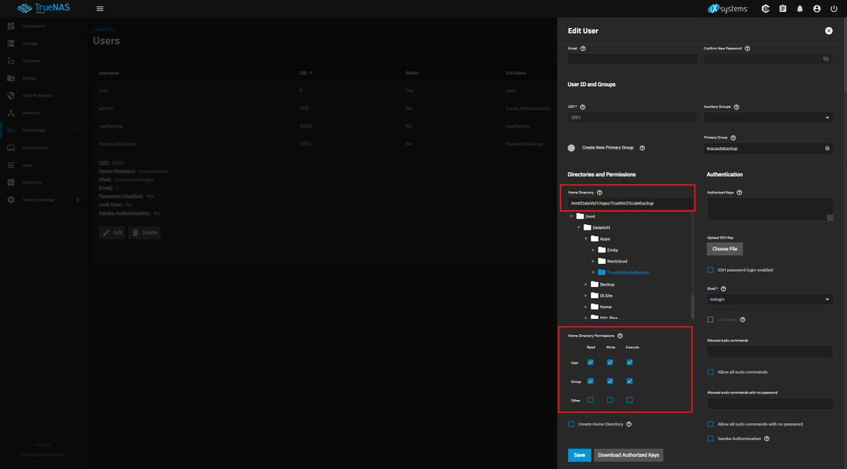Show help for Samba Authentication

767,439
